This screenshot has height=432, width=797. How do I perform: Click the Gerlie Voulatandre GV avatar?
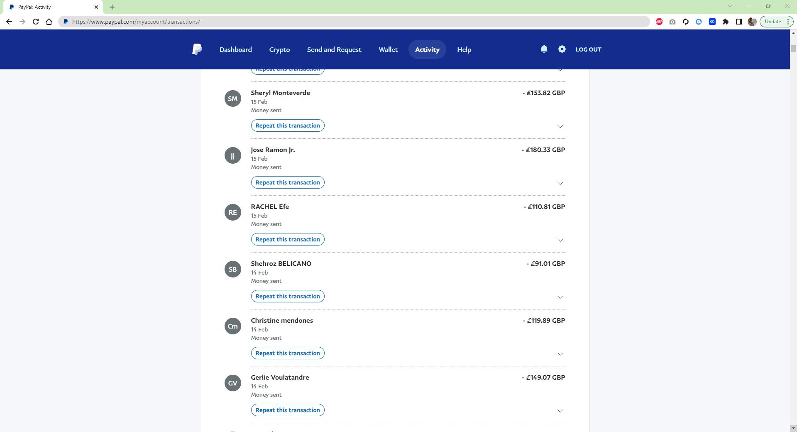(x=232, y=383)
